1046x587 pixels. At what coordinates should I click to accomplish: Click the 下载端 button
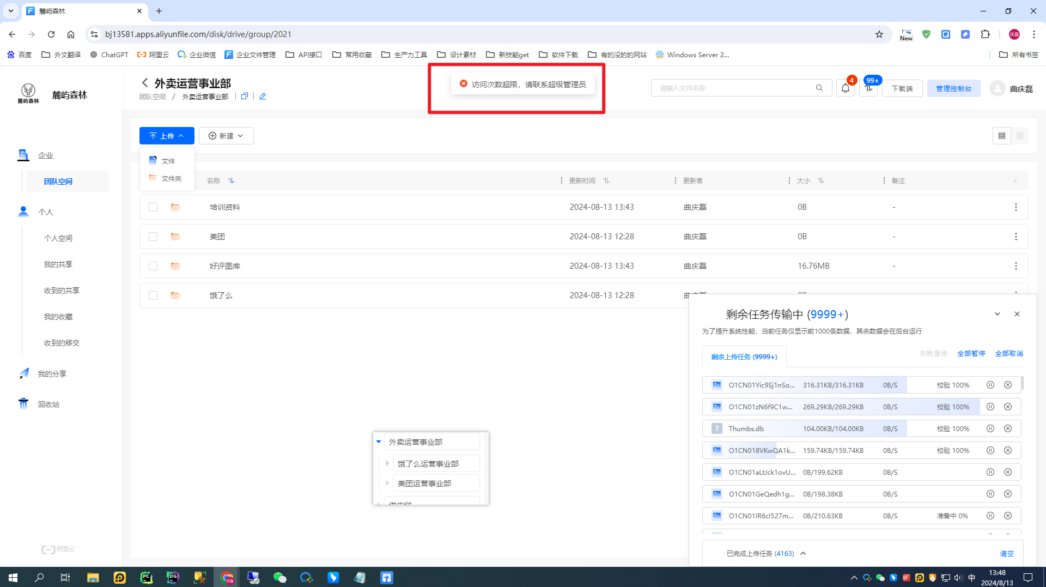click(902, 88)
